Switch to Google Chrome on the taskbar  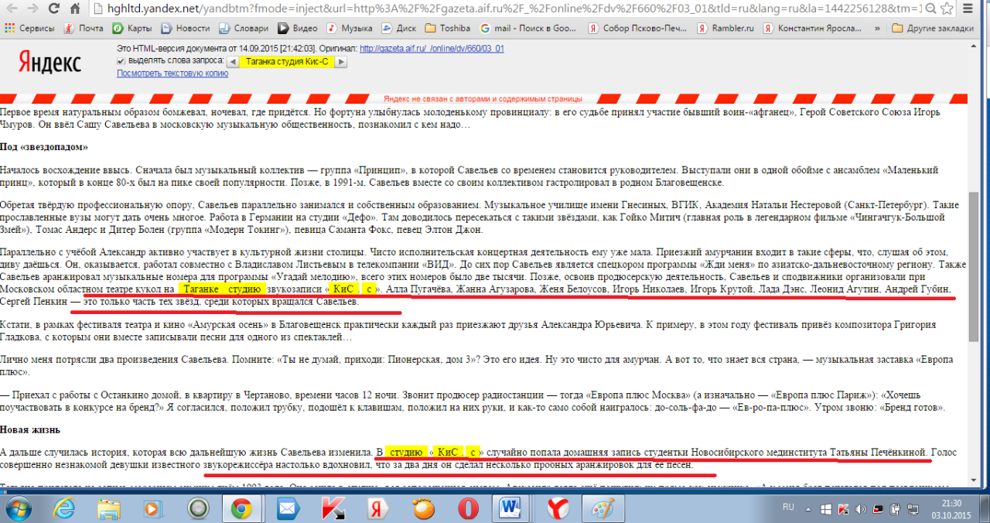pos(241,508)
